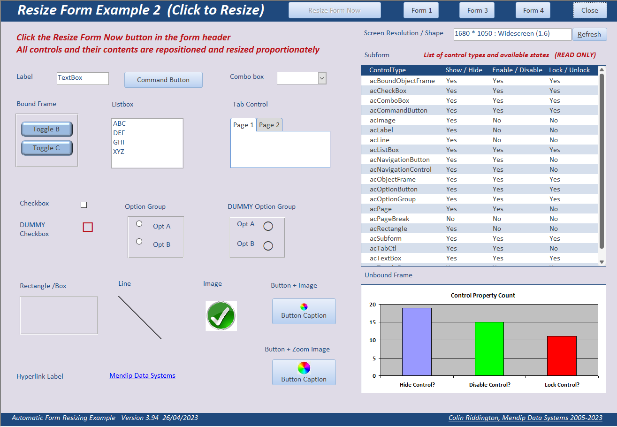The image size is (617, 427).
Task: Click the blue Hide Control bar in chart
Action: pos(417,342)
